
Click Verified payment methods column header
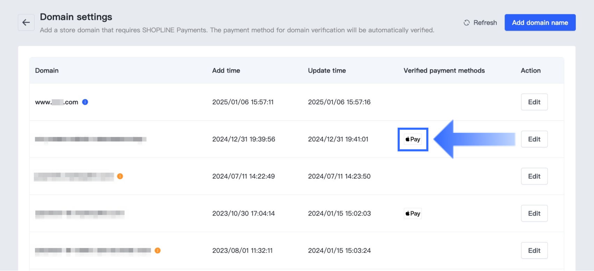pyautogui.click(x=444, y=70)
